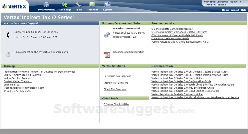Open the Help link
248x134 pixels.
(244, 10)
